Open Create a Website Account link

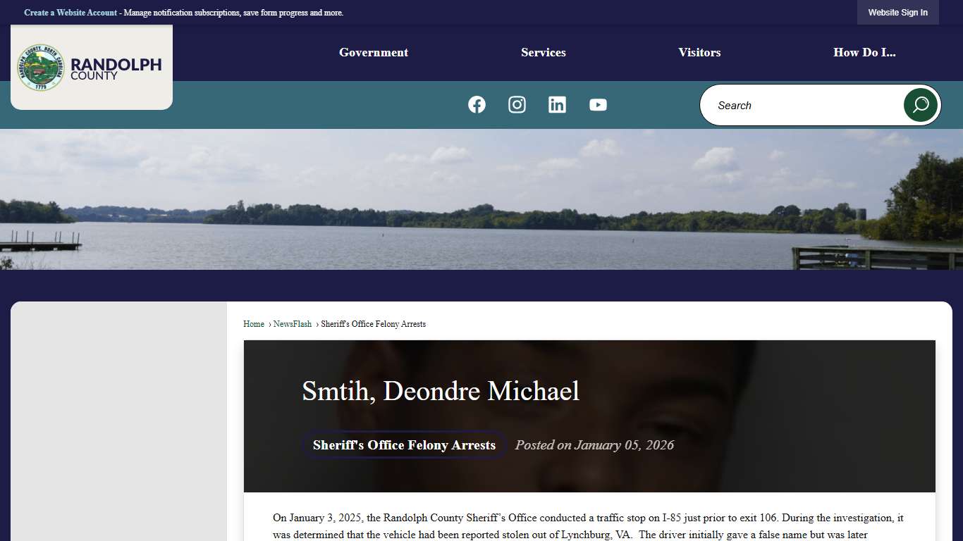point(70,12)
